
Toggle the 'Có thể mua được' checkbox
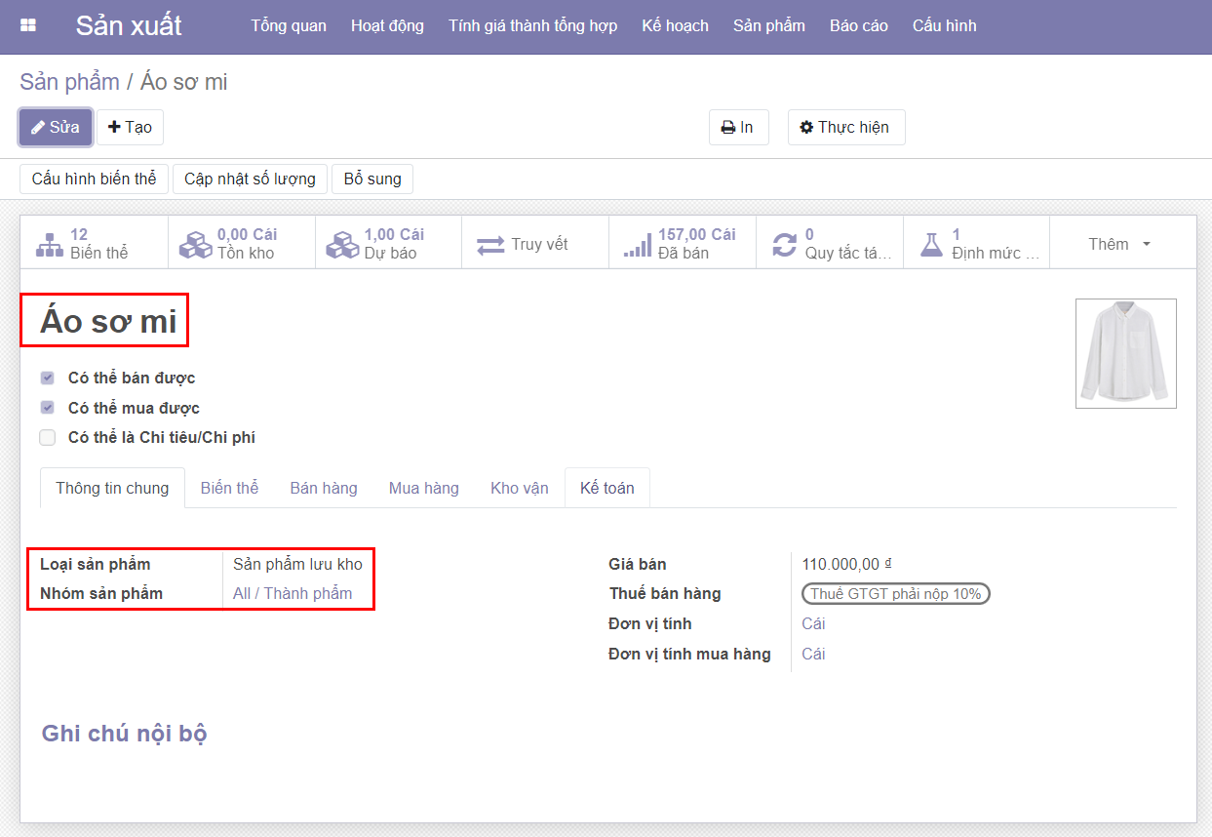point(47,408)
